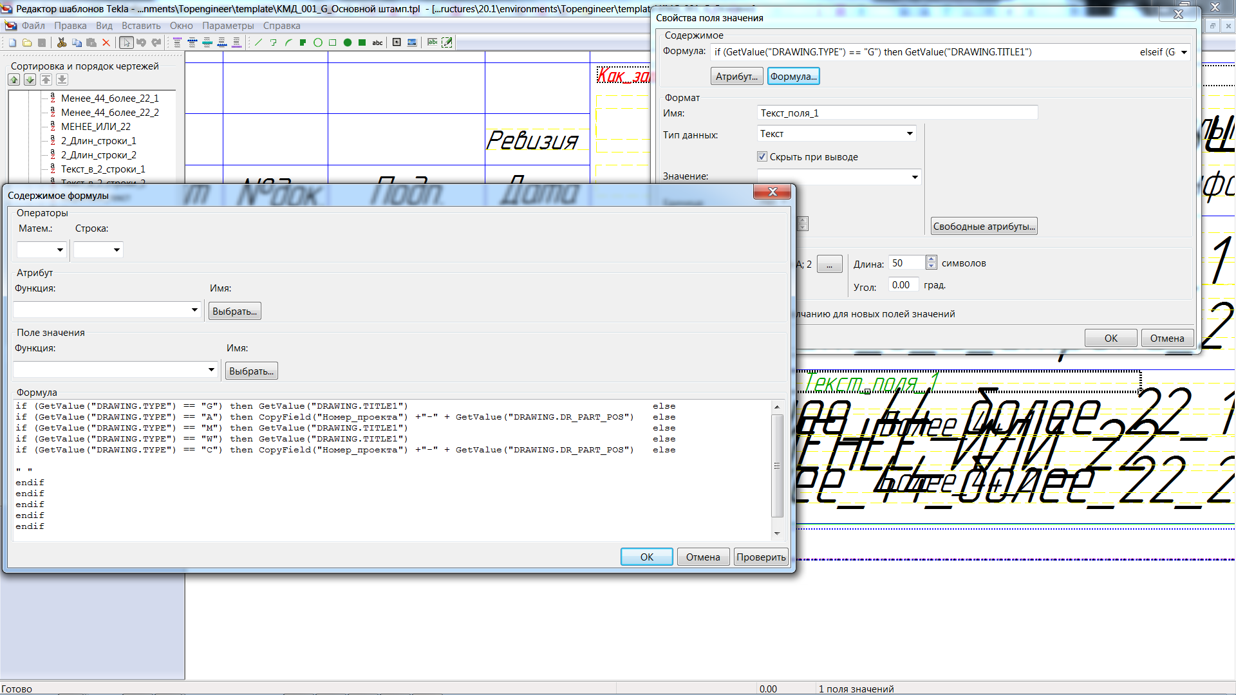
Task: Increase the 'Длина' value with stepper
Action: point(932,259)
